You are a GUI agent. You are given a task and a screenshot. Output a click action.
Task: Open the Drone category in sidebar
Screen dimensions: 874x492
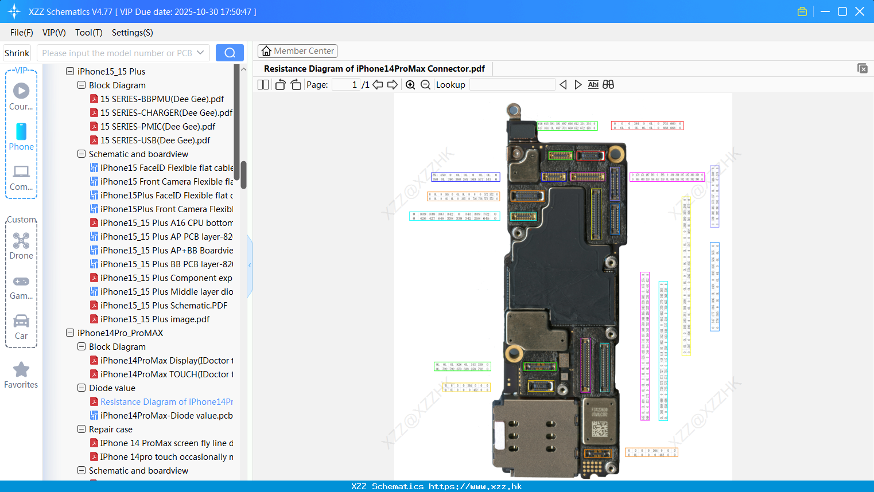21,246
